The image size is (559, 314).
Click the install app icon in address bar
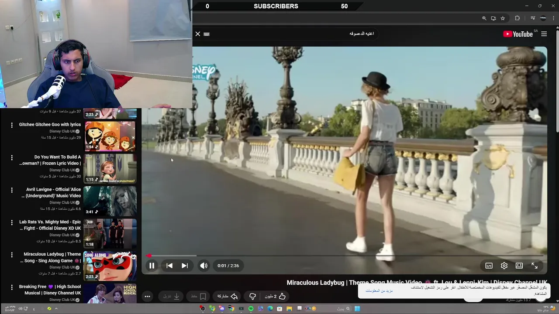[x=493, y=18]
